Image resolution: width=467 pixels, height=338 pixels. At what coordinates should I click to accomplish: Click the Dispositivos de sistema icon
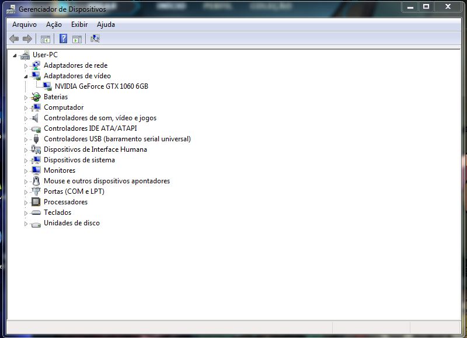[x=36, y=160]
